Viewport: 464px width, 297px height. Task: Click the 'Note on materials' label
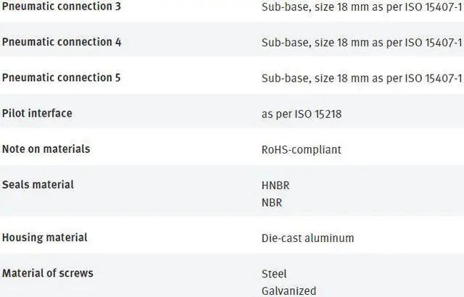(x=46, y=148)
